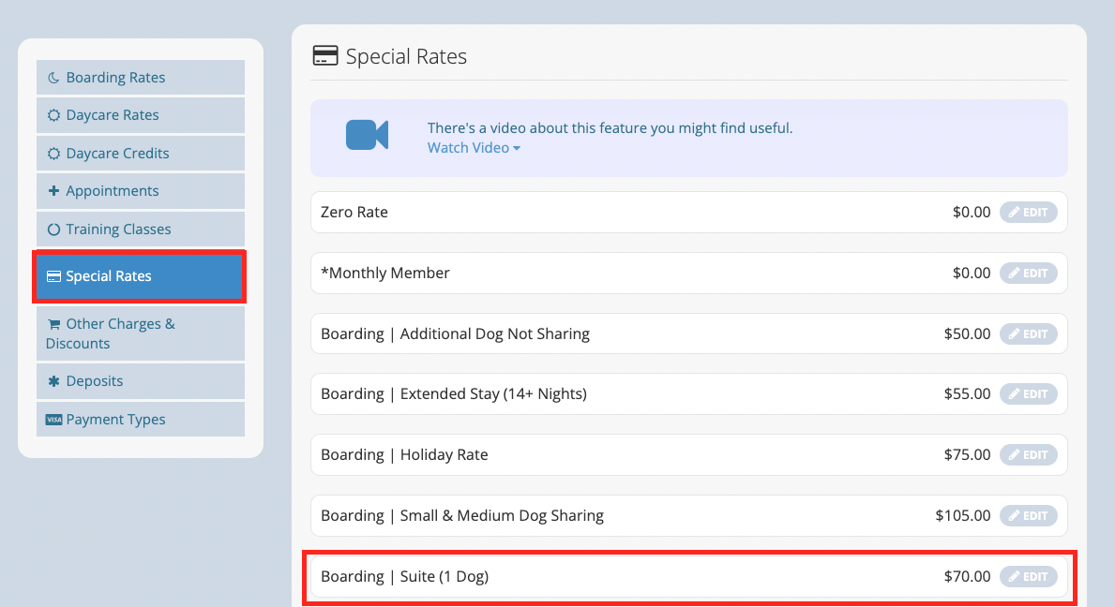1115x607 pixels.
Task: Click "Boarding | Holiday Rate" label
Action: (404, 455)
